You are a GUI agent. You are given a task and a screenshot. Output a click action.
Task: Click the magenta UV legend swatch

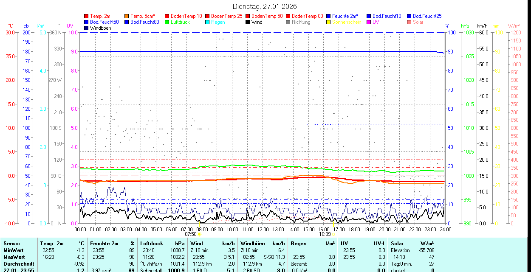369,22
